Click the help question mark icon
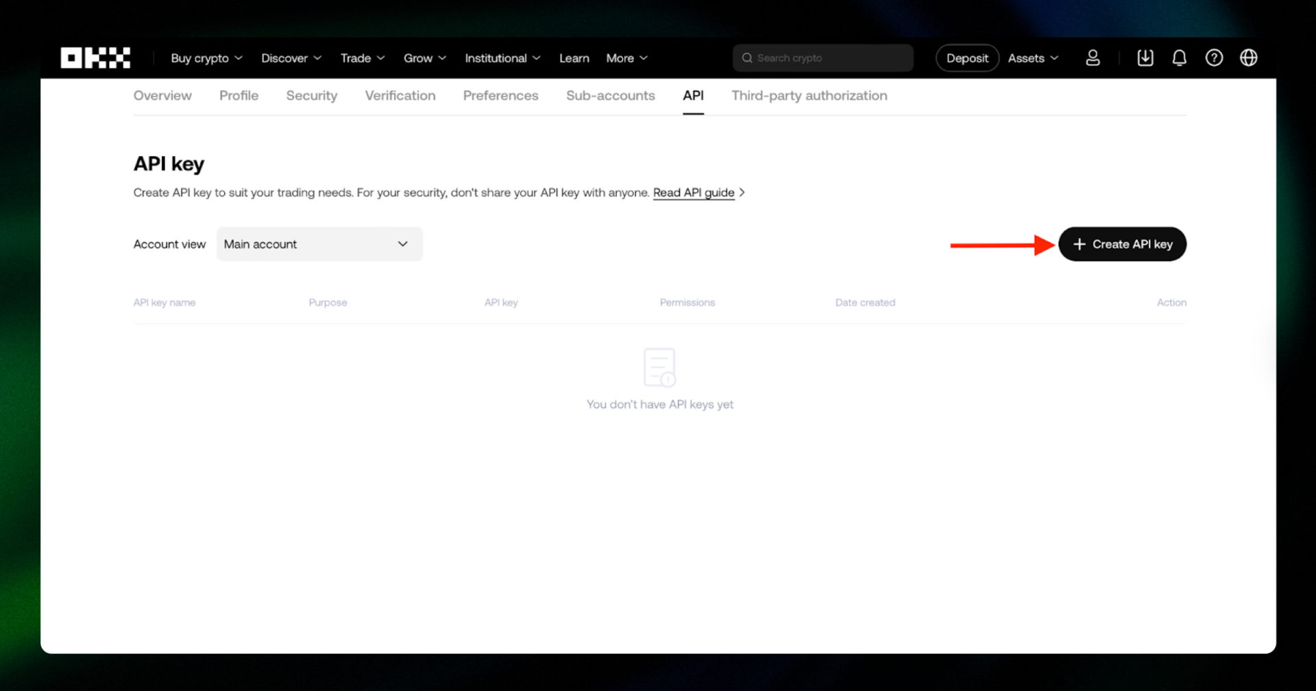 [1214, 58]
